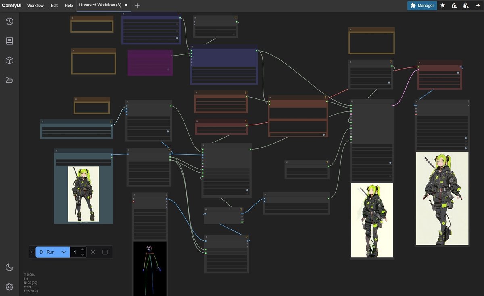
Task: Click the favorites star icon in header
Action: point(443,5)
